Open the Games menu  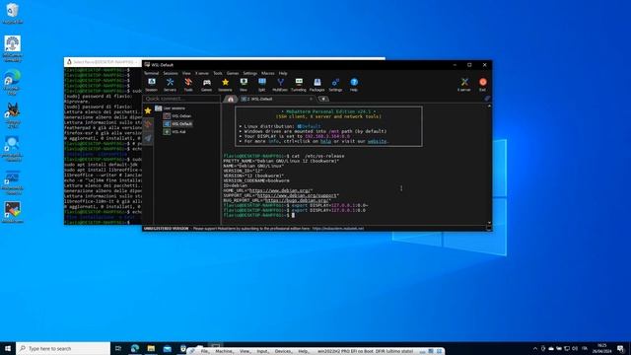(233, 73)
